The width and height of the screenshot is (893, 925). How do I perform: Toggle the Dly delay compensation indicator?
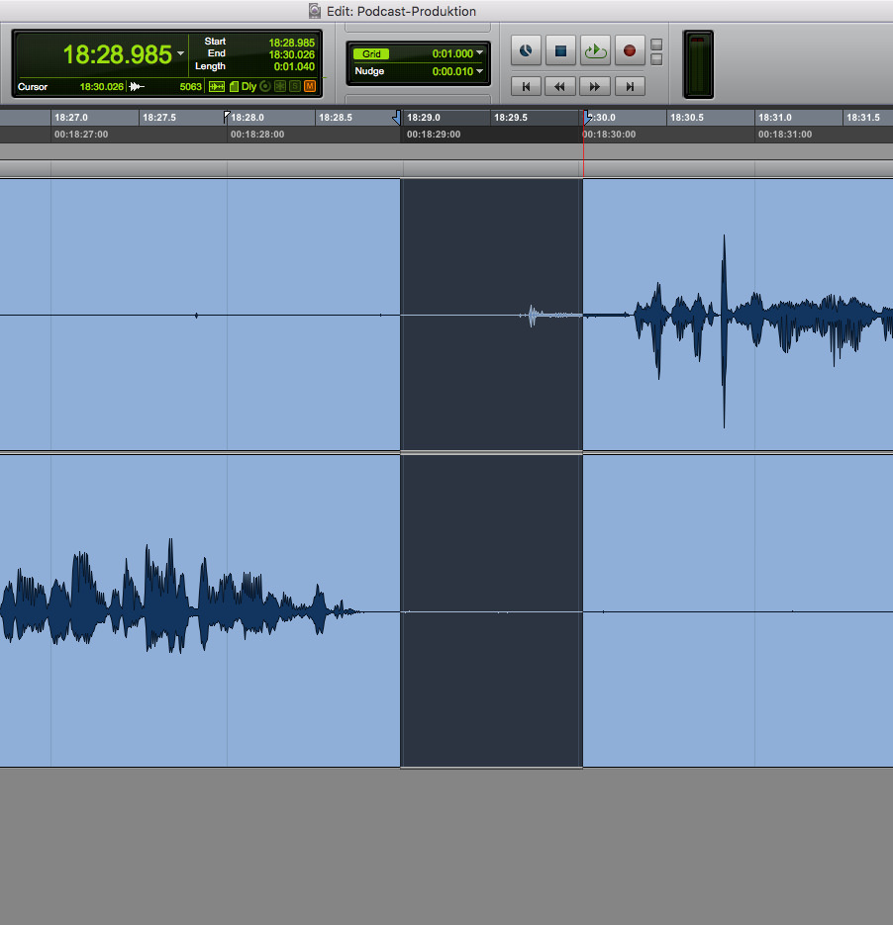click(248, 87)
